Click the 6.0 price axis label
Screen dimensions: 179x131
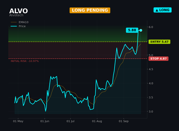pos(151,27)
